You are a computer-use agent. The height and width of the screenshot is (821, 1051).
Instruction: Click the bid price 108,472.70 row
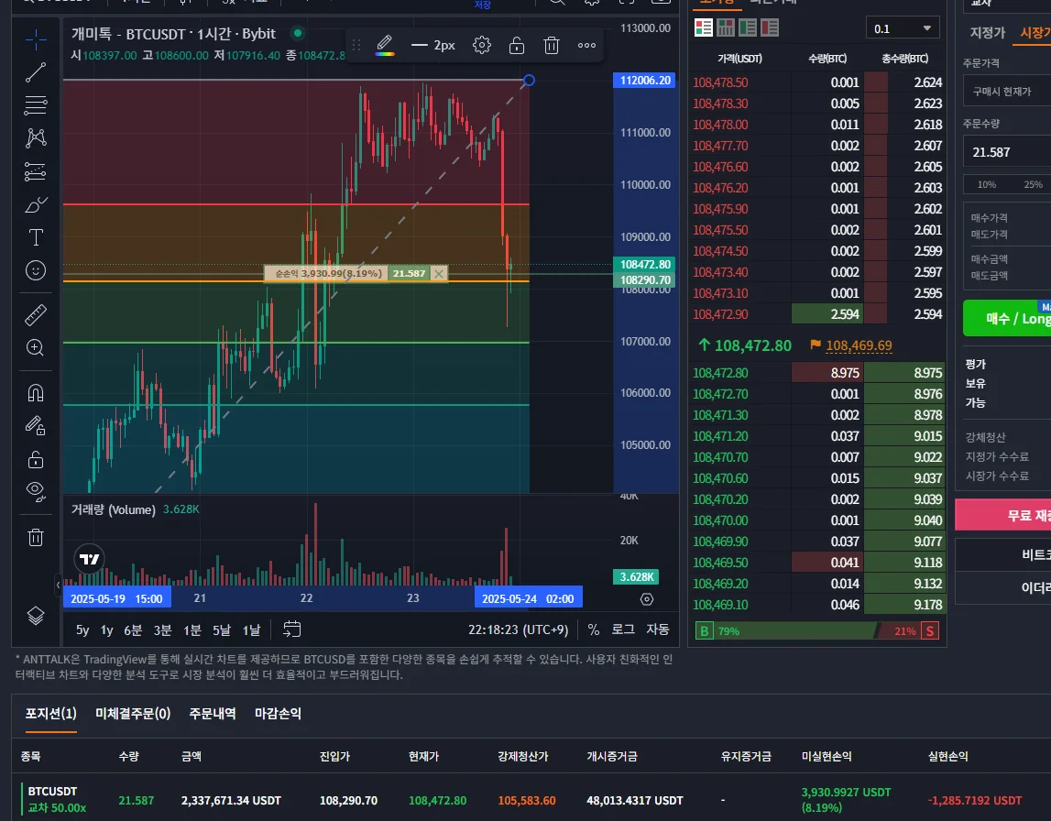click(x=817, y=394)
